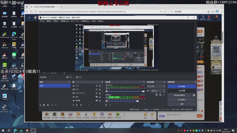Add a new source with the plus icon

[73, 105]
